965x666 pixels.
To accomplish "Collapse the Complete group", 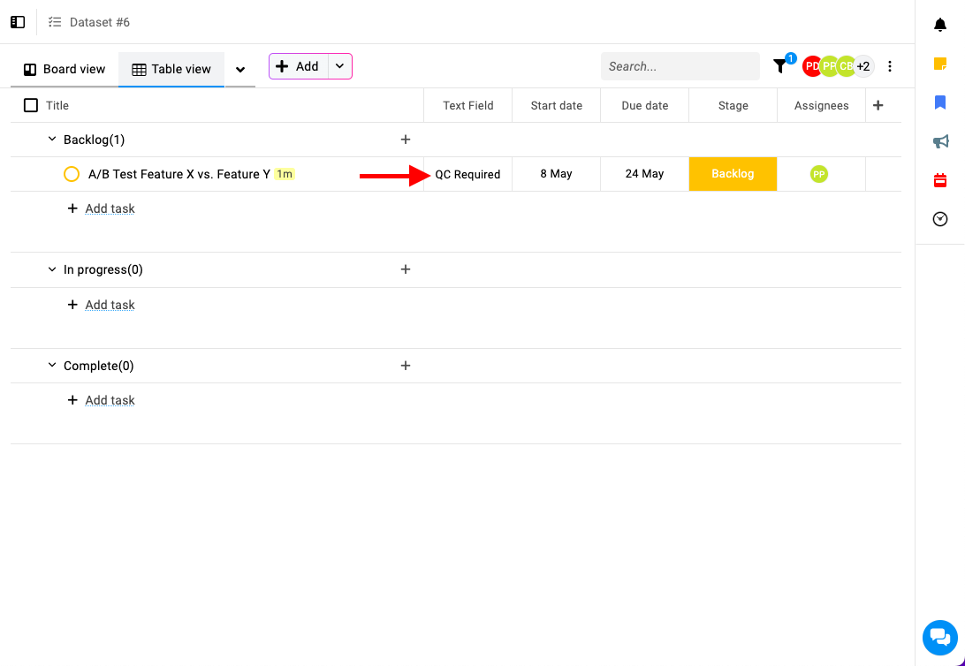I will pos(51,366).
